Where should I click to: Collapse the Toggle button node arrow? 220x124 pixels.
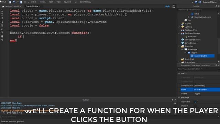click(185, 53)
